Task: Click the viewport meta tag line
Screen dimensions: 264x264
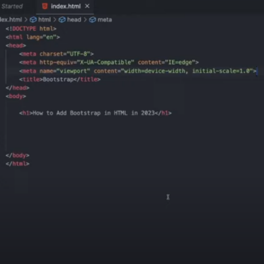Action: (138, 71)
